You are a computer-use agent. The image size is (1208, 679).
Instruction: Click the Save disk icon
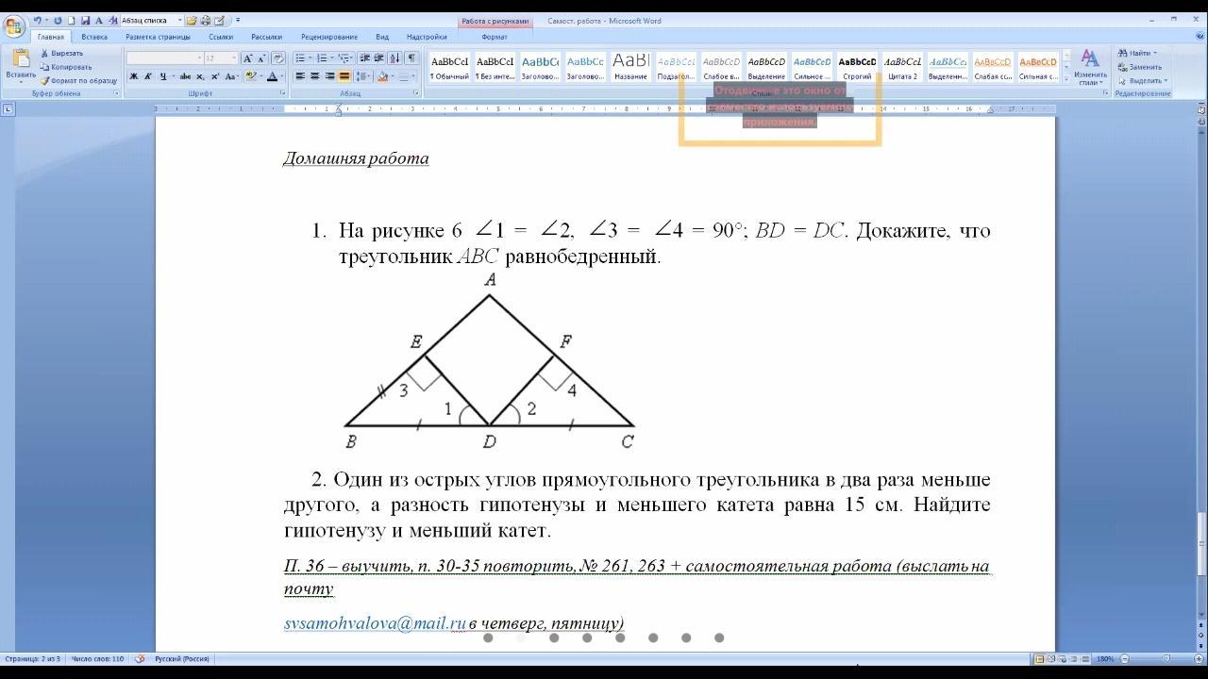coord(85,21)
